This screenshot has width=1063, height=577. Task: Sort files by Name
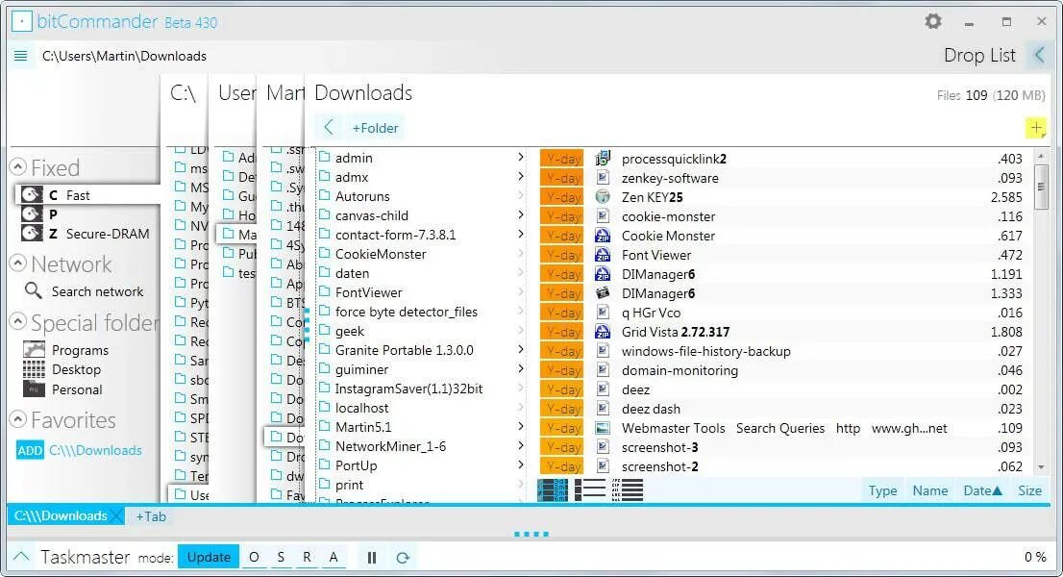[930, 490]
